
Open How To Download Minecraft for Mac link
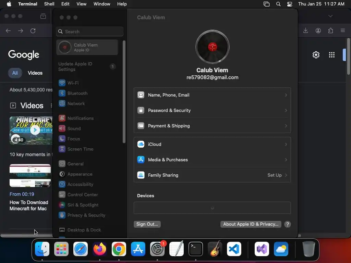pos(29,205)
